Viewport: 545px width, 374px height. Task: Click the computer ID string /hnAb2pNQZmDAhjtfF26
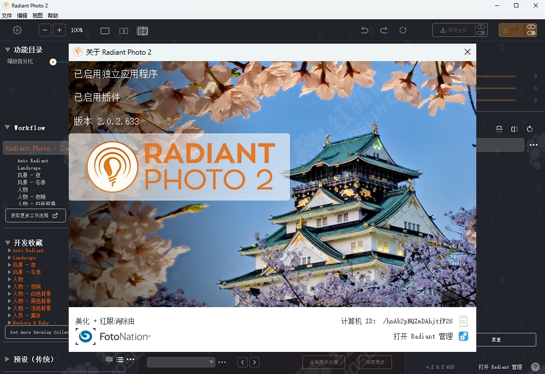coord(418,321)
